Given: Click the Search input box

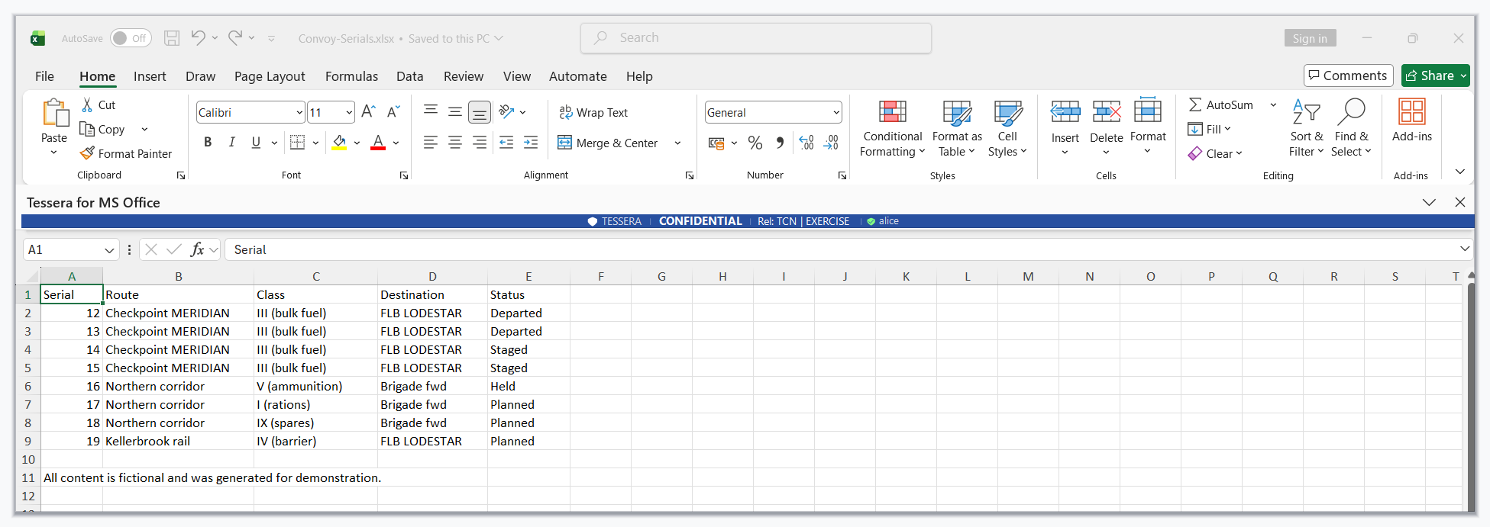Looking at the screenshot, I should 756,38.
